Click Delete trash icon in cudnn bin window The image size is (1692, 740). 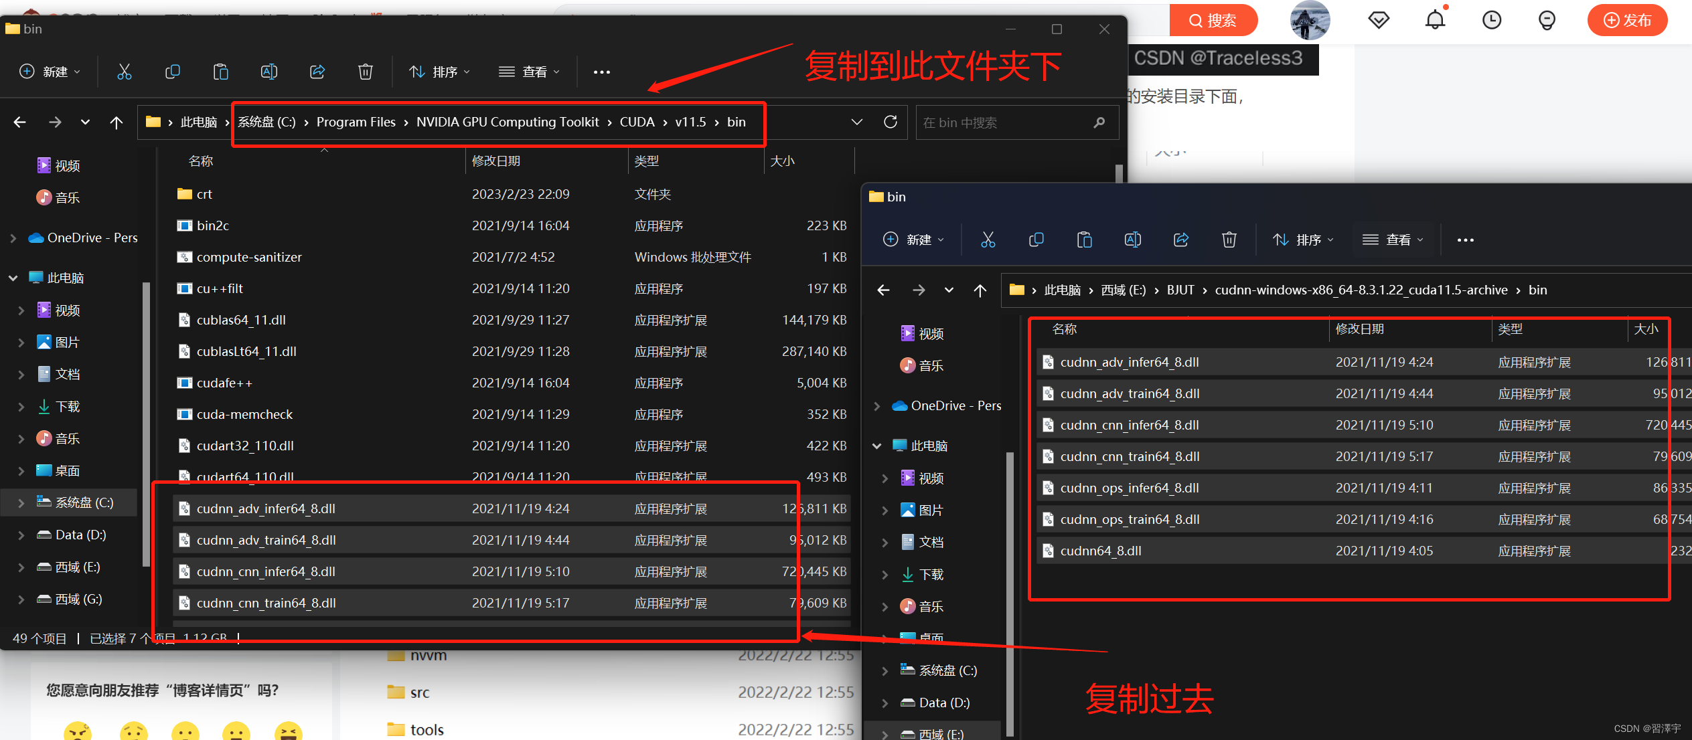coord(1229,240)
